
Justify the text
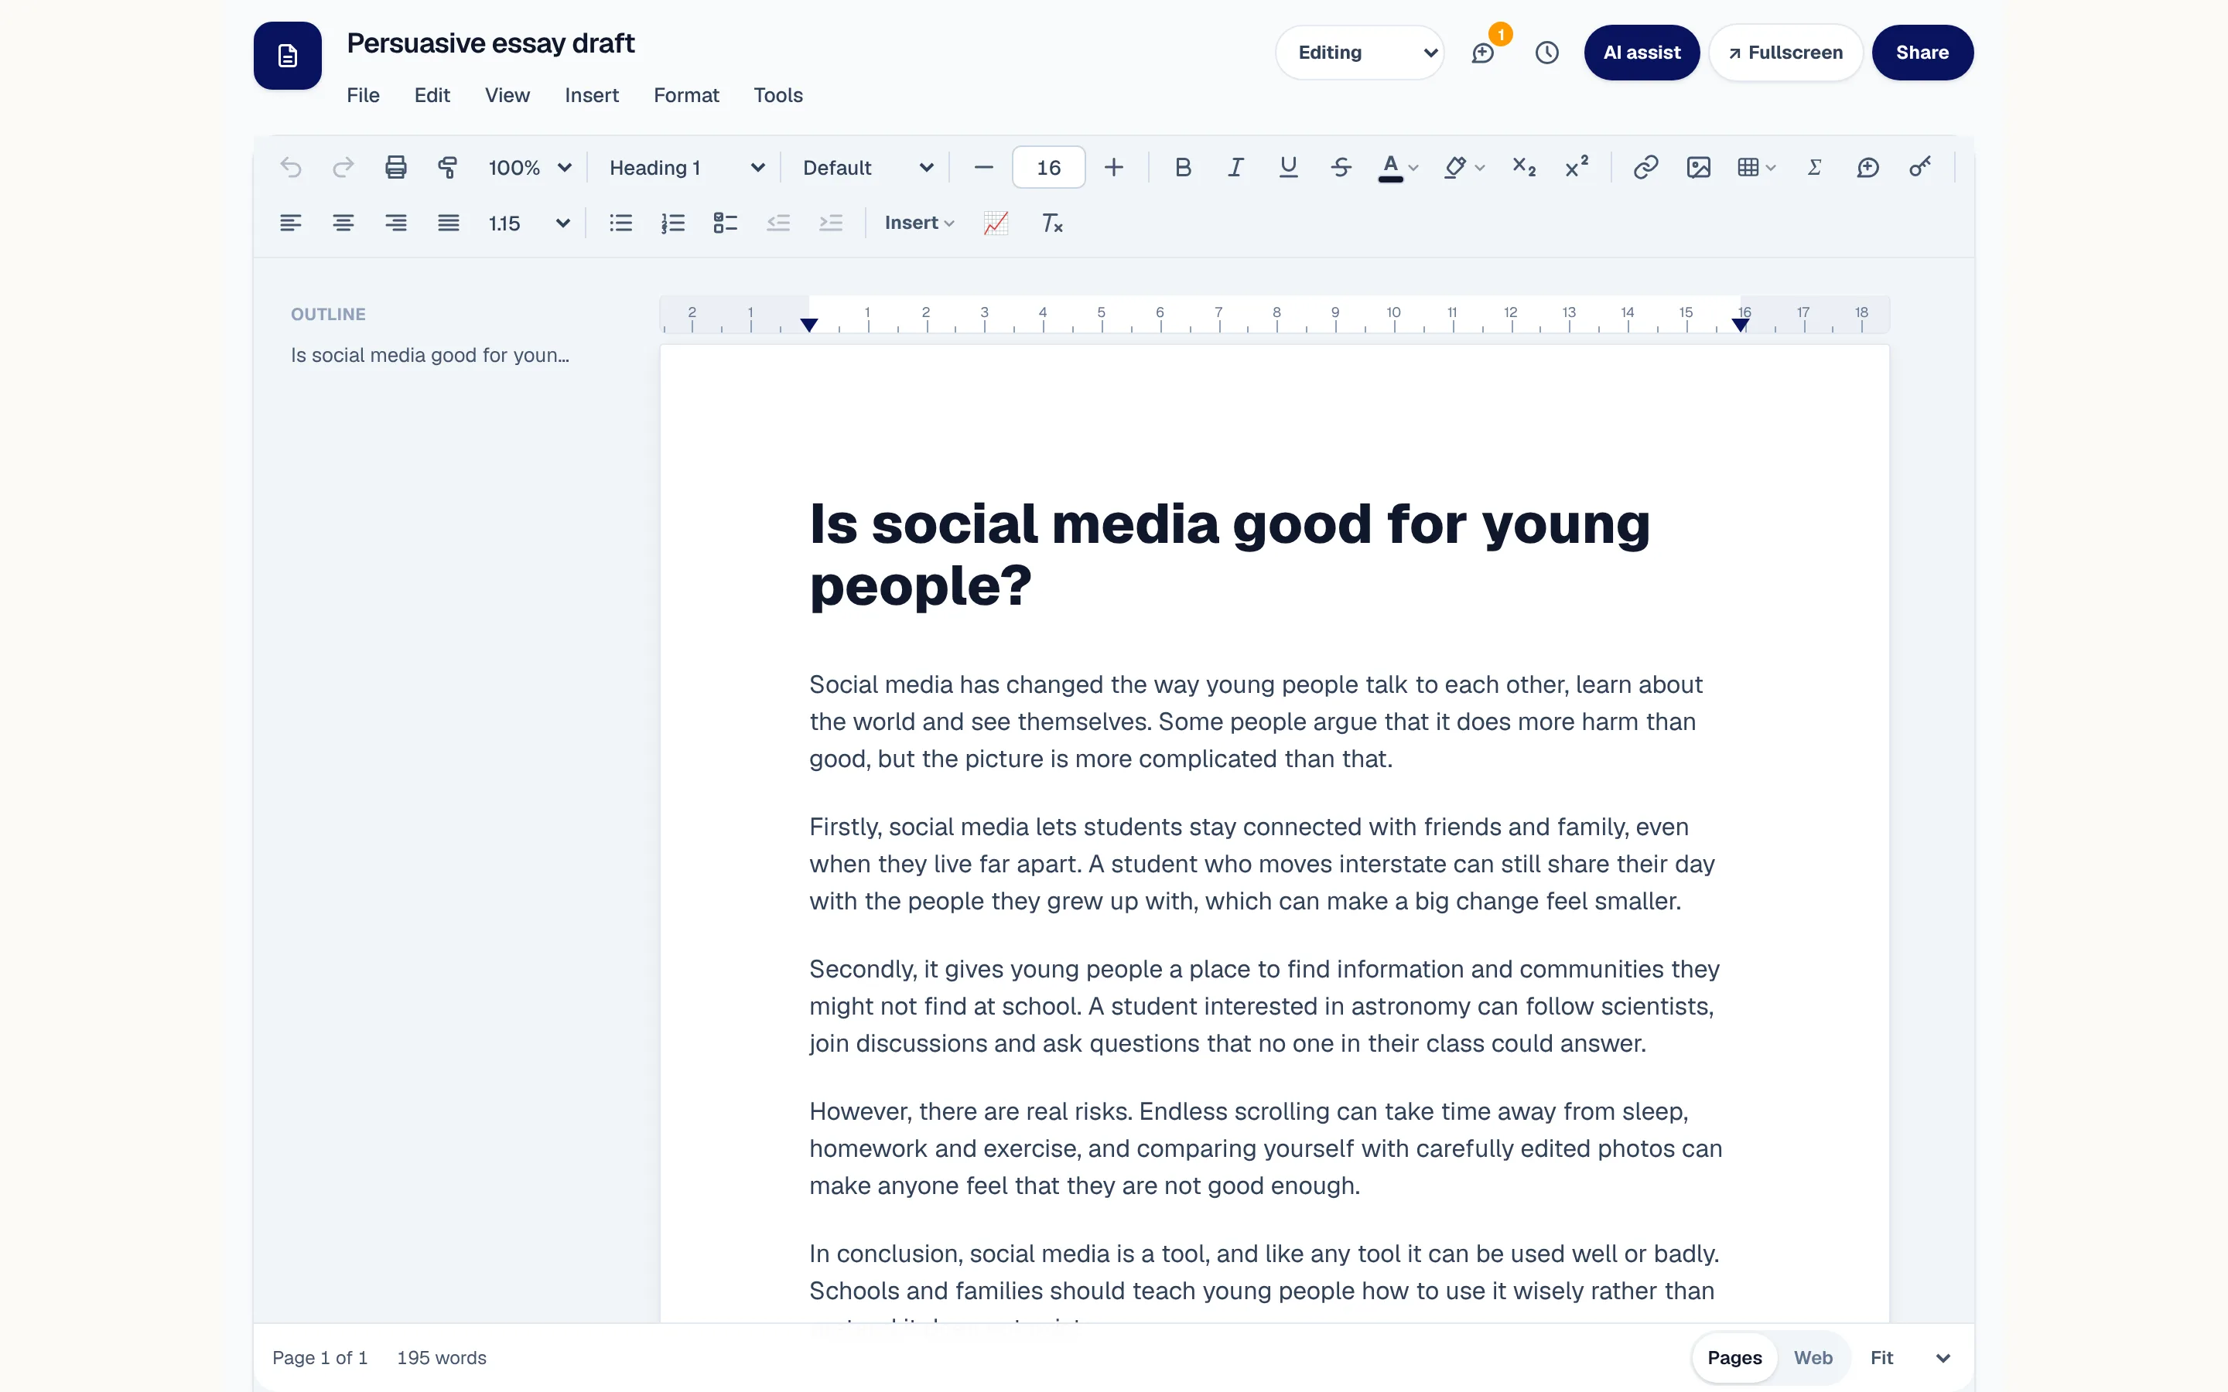[x=449, y=223]
